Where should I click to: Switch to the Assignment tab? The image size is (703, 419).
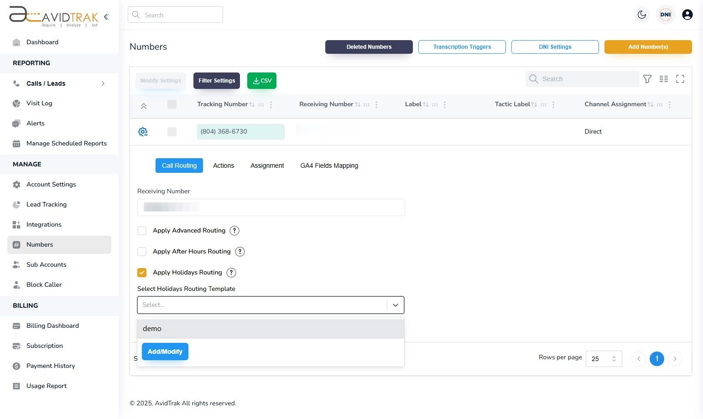[x=267, y=166]
